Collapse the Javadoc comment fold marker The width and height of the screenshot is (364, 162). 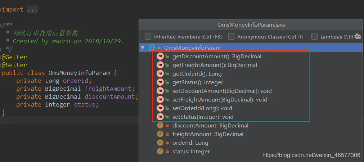coord(1,25)
